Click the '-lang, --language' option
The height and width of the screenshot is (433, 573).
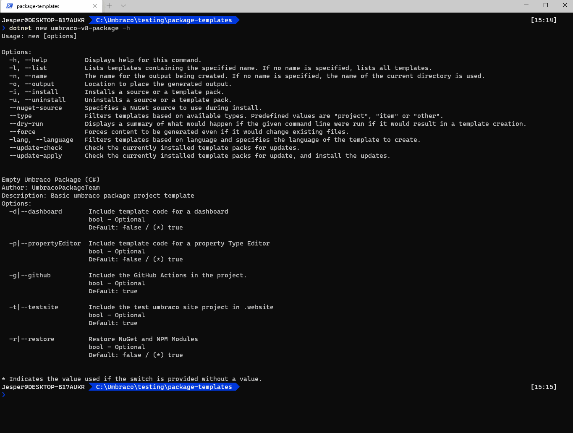(x=41, y=140)
